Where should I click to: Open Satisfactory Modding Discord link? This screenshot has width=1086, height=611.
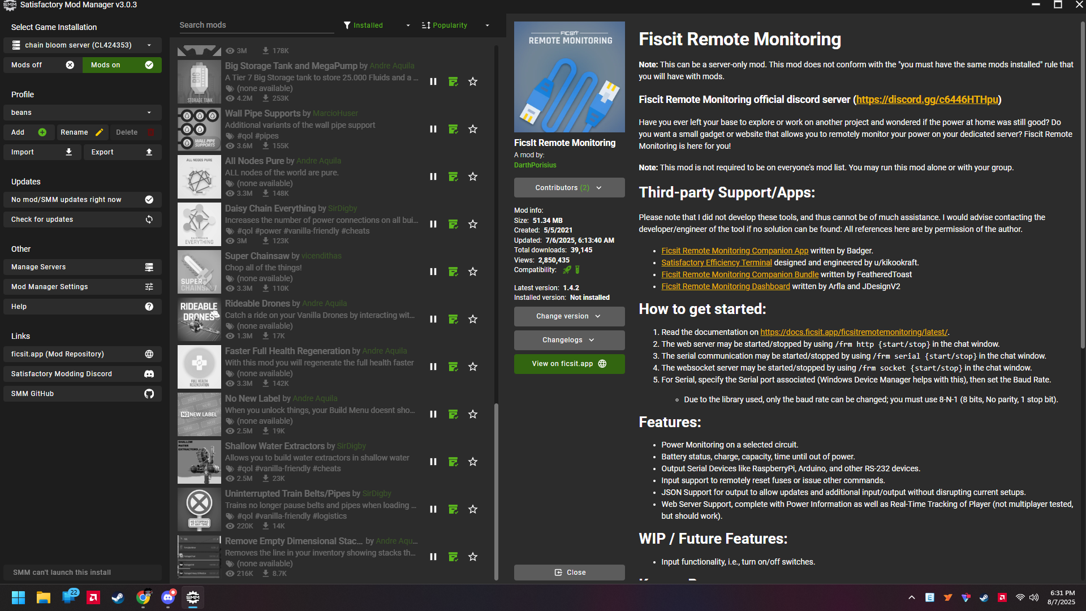coord(83,374)
